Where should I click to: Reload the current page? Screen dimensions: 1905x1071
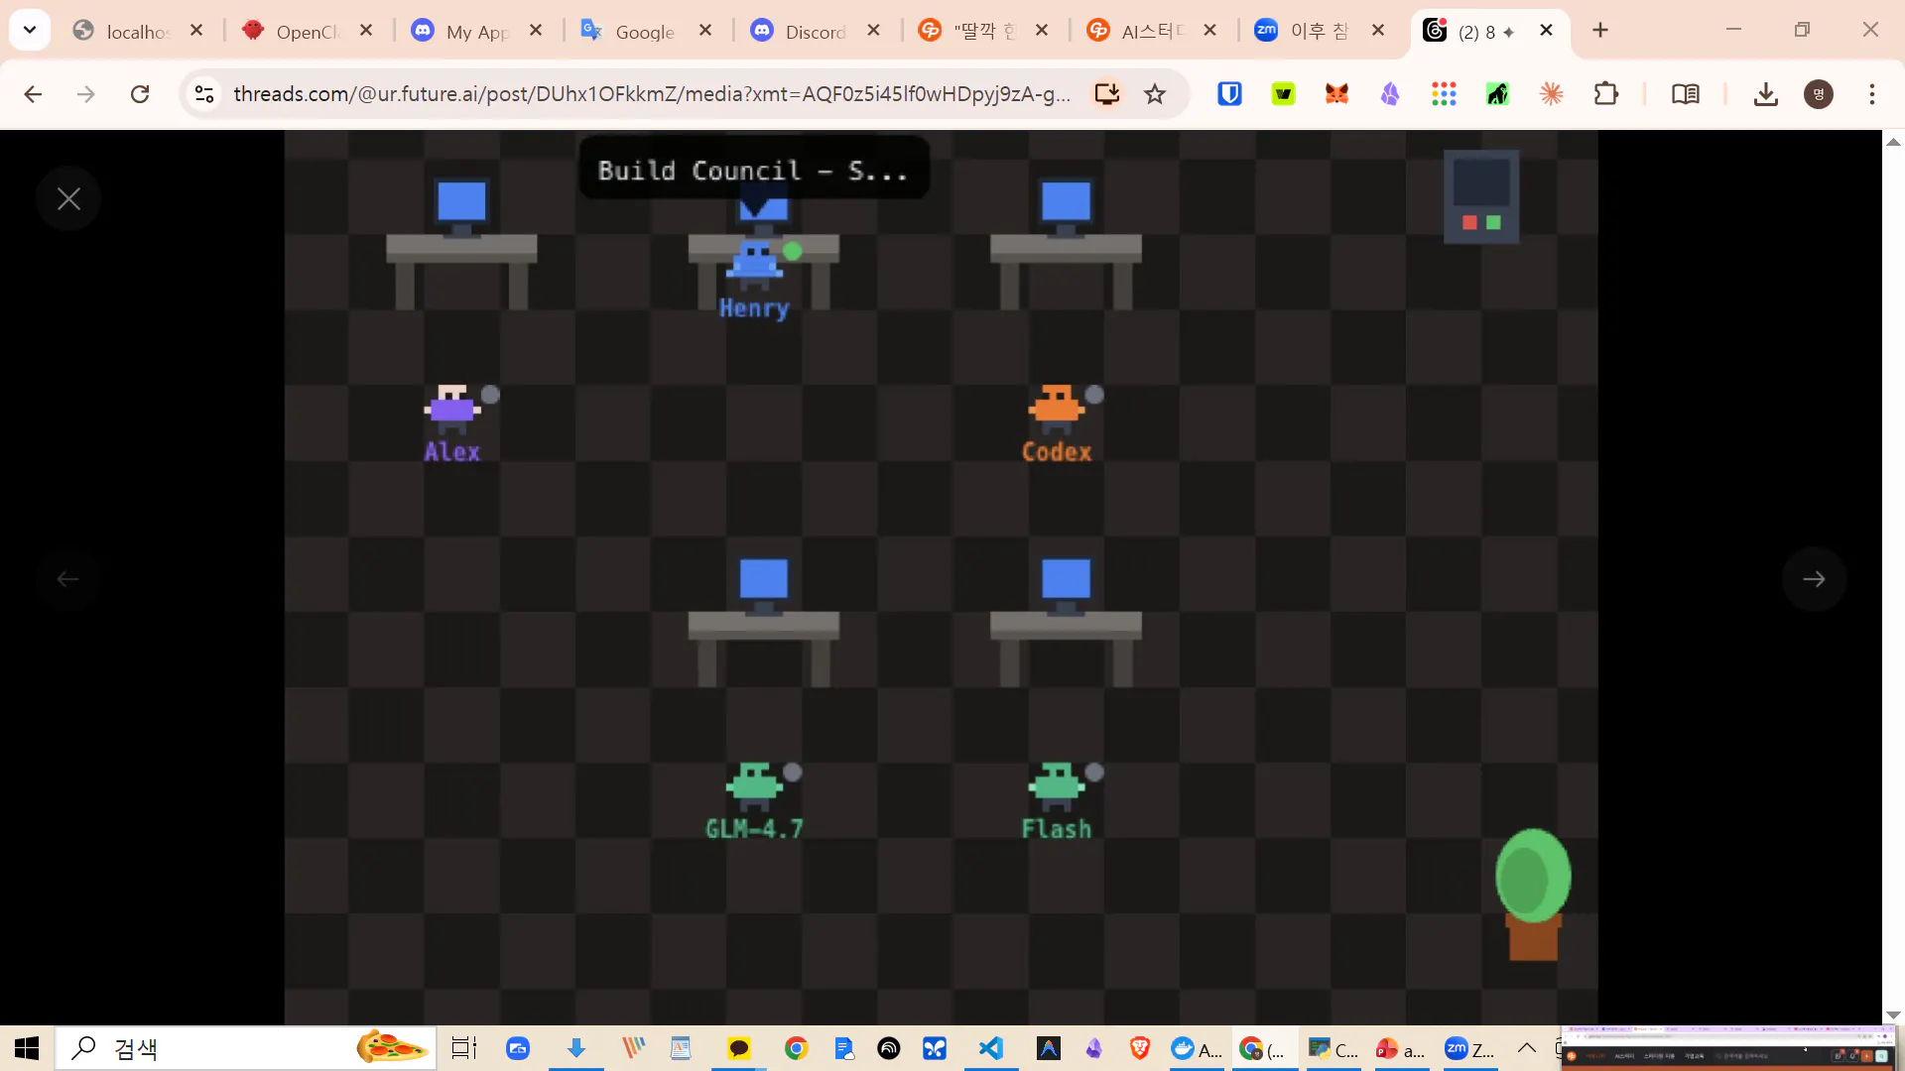[x=140, y=94]
